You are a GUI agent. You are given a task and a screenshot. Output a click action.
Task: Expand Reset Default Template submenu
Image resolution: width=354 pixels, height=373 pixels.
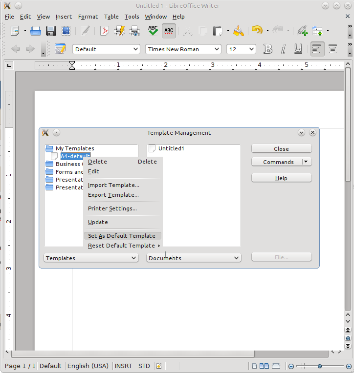click(122, 246)
